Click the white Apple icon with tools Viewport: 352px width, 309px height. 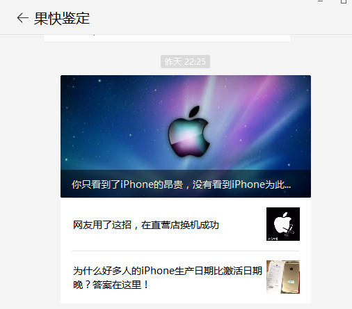point(284,224)
